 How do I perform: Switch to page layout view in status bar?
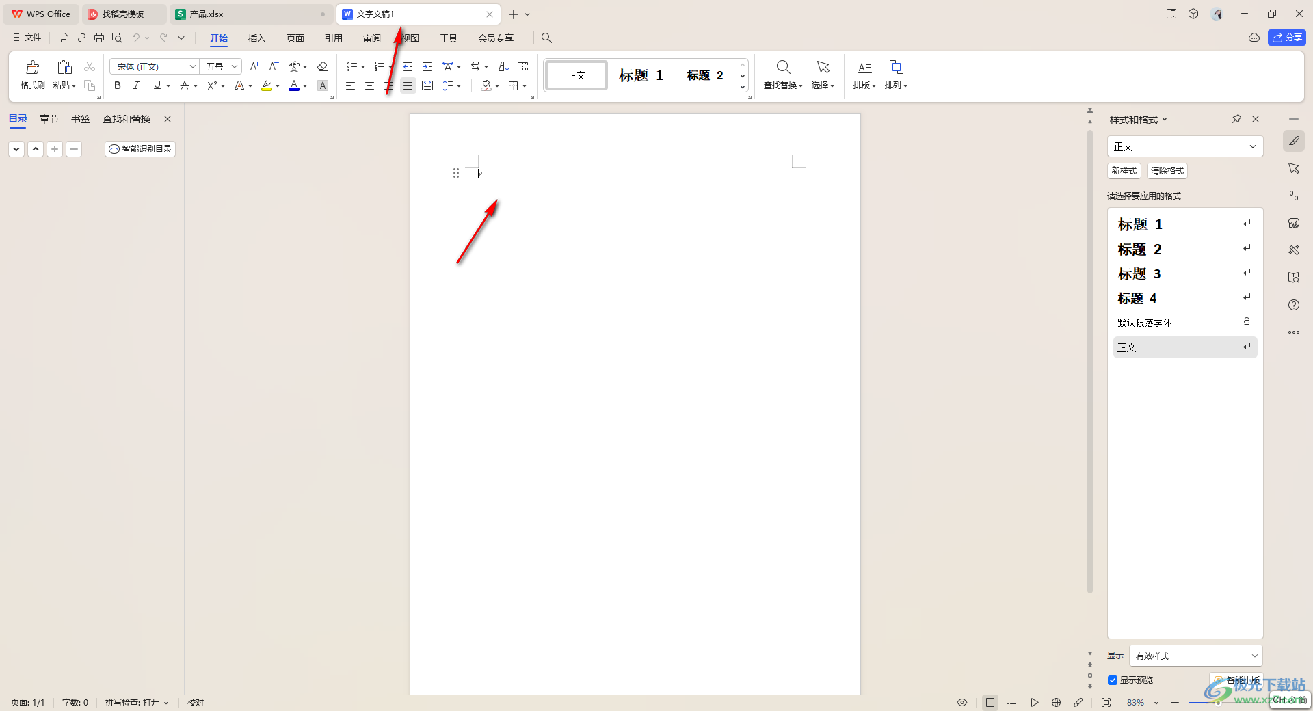(990, 702)
